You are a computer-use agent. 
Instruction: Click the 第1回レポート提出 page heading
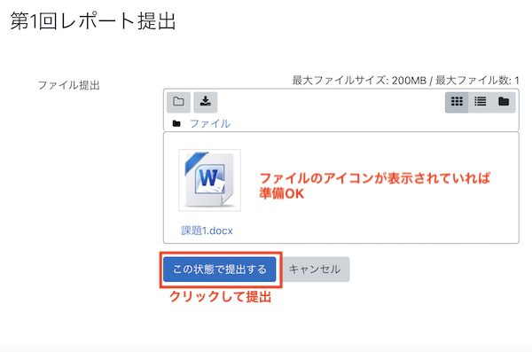(x=93, y=21)
